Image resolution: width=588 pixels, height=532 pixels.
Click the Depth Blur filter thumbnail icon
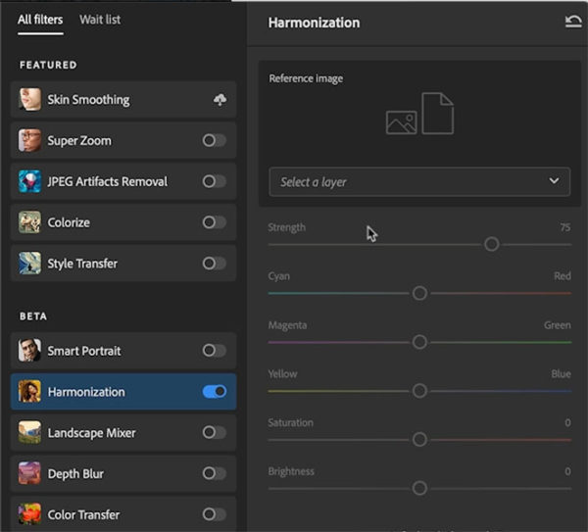point(30,474)
